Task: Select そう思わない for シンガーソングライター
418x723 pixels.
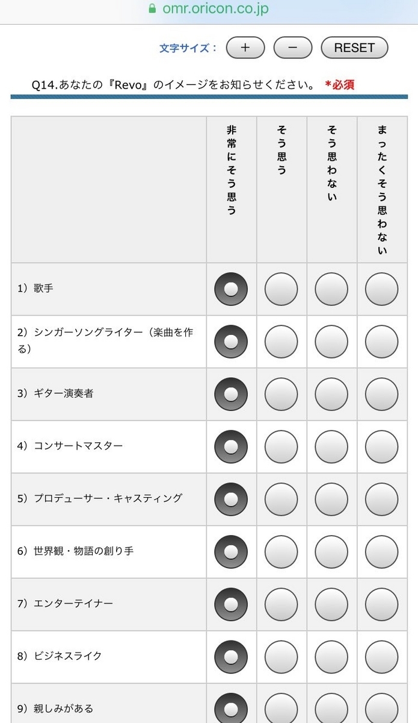Action: [x=331, y=342]
